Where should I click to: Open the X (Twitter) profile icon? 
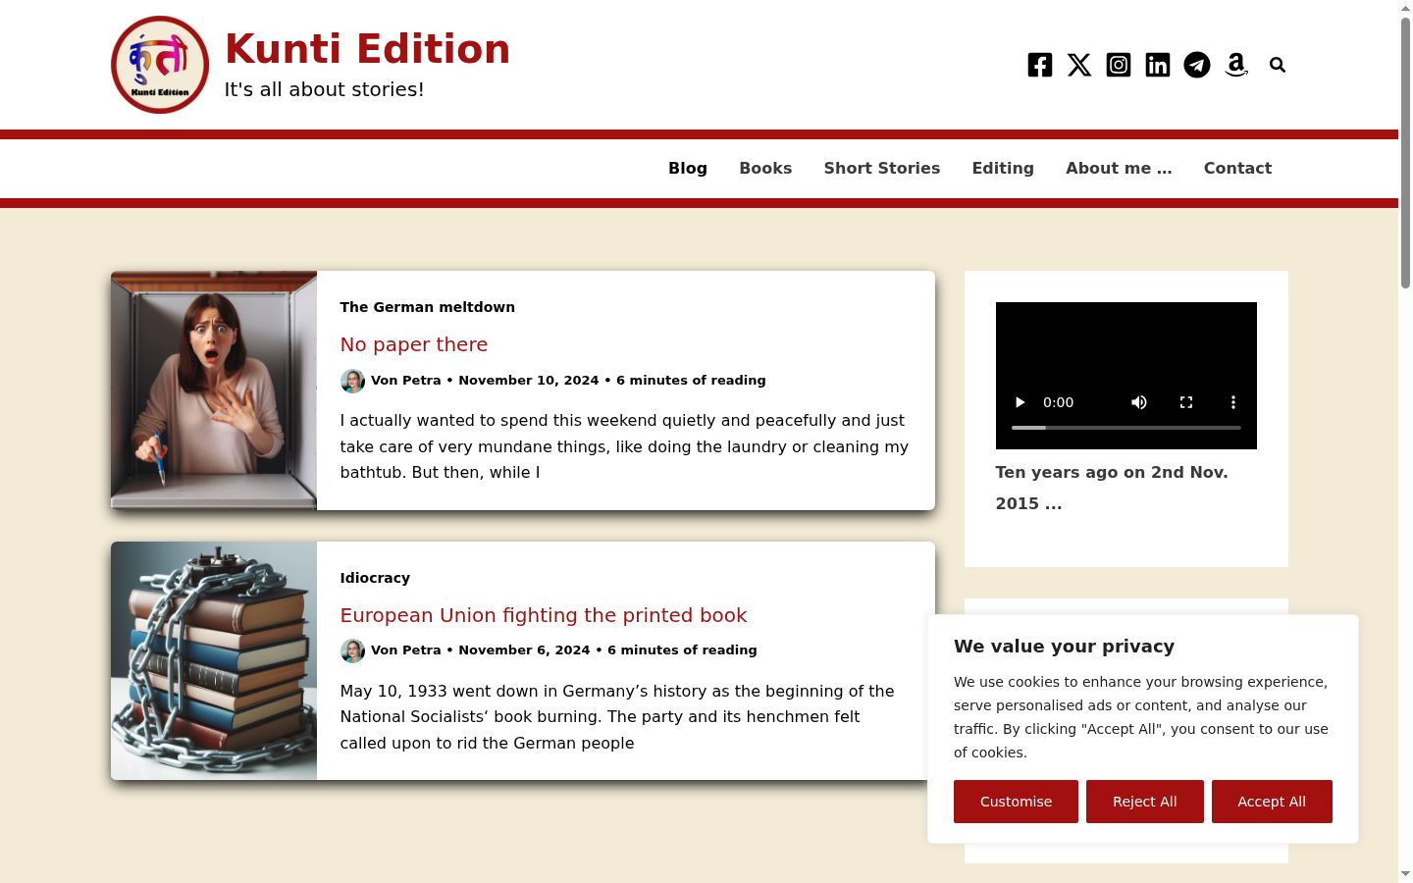[x=1079, y=65]
